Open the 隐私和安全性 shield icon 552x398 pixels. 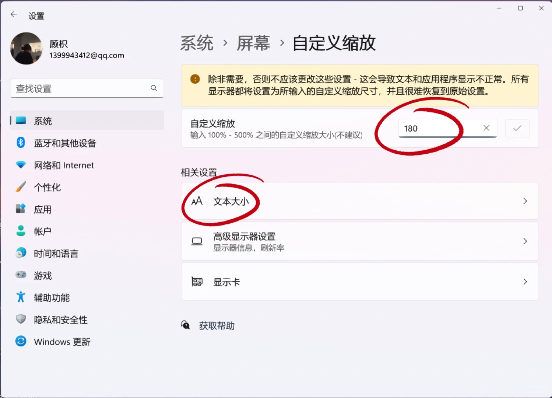pyautogui.click(x=21, y=319)
